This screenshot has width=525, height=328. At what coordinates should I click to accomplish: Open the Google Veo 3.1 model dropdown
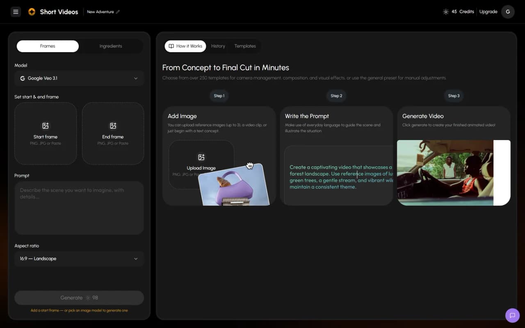(x=79, y=78)
